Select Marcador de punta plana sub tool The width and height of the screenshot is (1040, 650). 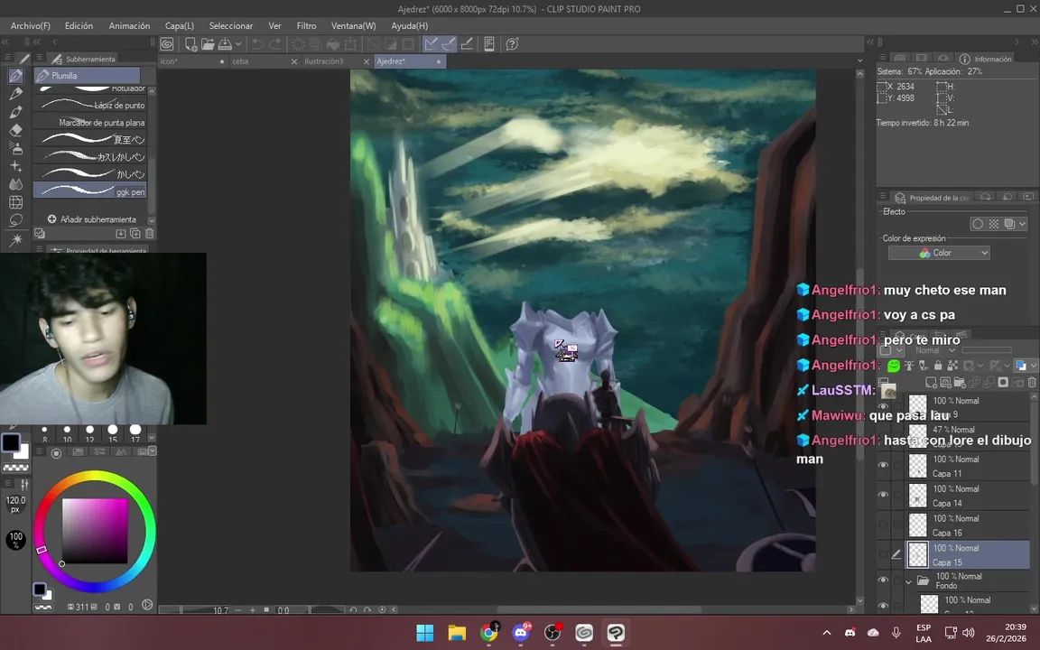(x=90, y=122)
